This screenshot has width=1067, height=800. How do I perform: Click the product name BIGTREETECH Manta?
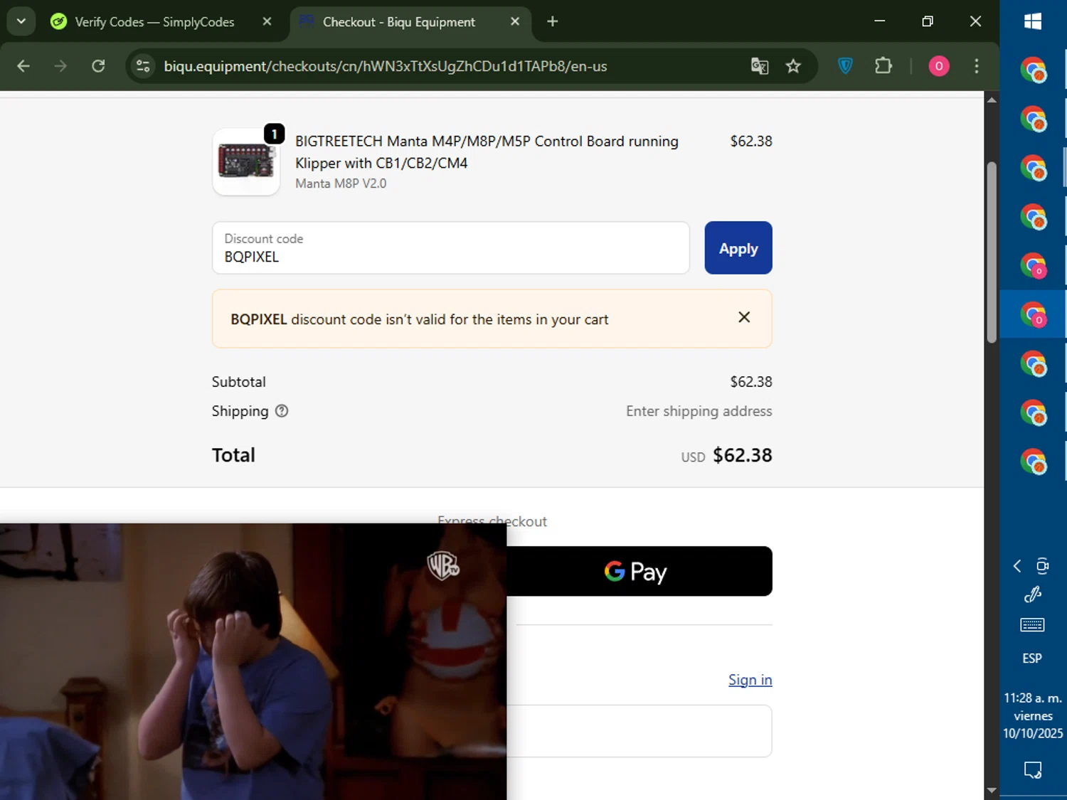(x=487, y=152)
